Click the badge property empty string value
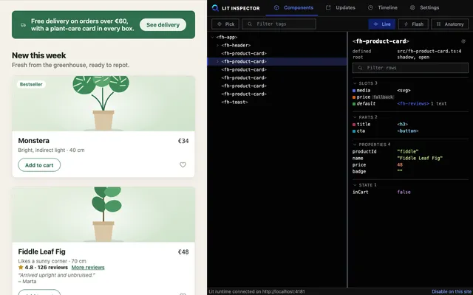473x295 pixels. [400, 171]
